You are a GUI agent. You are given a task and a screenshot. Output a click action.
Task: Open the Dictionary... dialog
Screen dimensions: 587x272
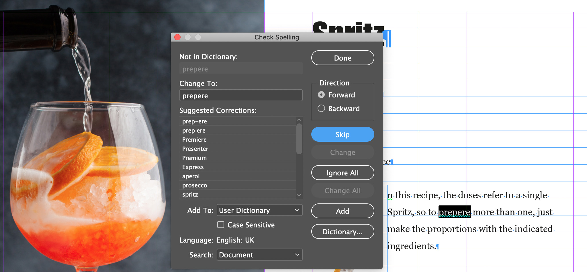coord(343,231)
